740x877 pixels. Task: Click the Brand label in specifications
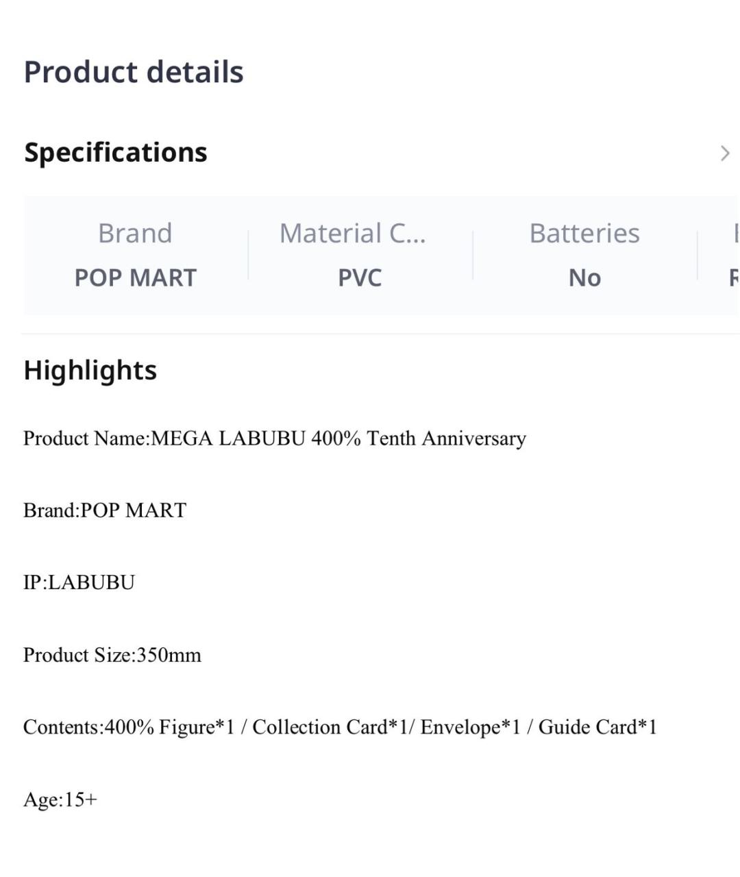pos(135,234)
